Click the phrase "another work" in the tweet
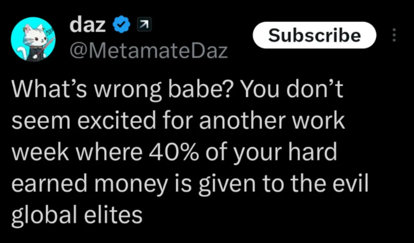Screen dimensions: 414x243 (x=272, y=121)
